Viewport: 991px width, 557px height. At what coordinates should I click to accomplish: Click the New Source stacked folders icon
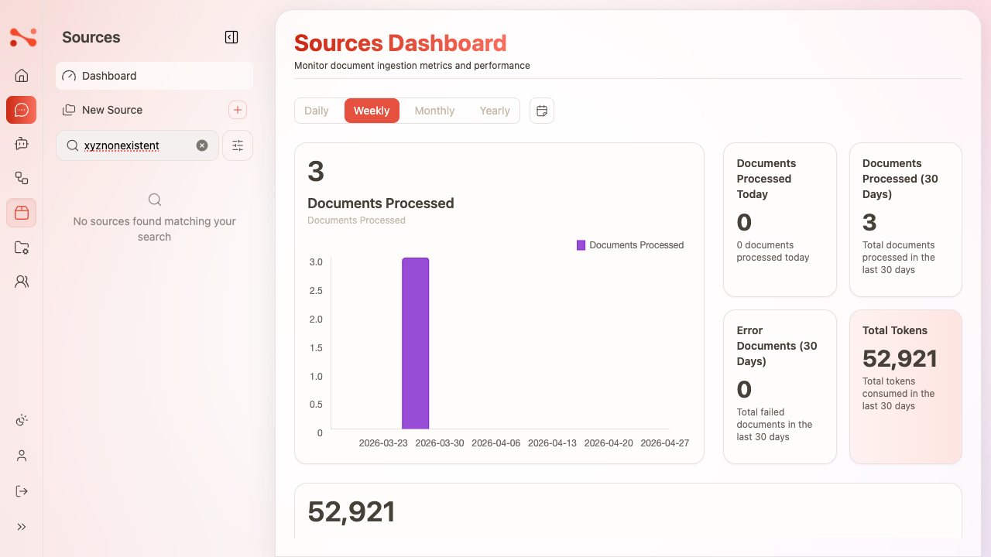point(69,110)
